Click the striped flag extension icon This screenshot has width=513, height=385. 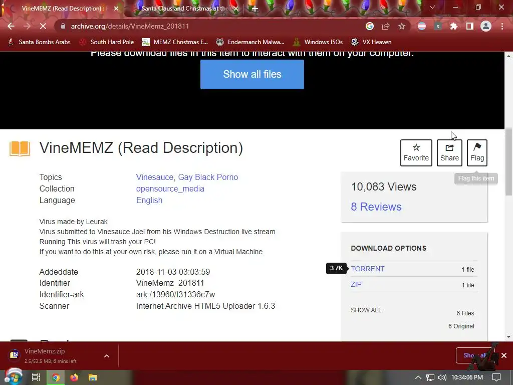tap(422, 26)
